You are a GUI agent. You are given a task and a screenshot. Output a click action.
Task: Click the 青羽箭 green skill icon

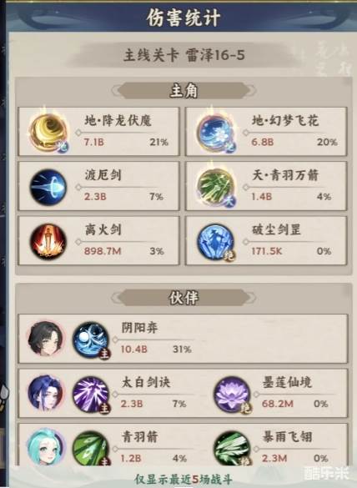point(91,448)
